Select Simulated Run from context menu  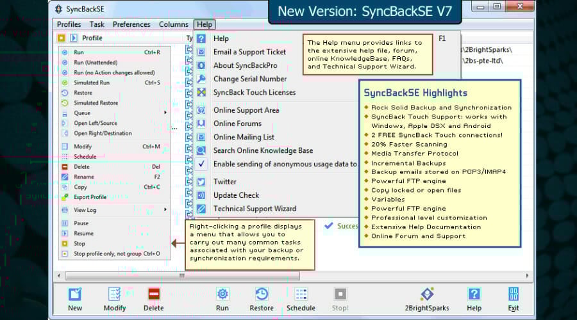[92, 83]
